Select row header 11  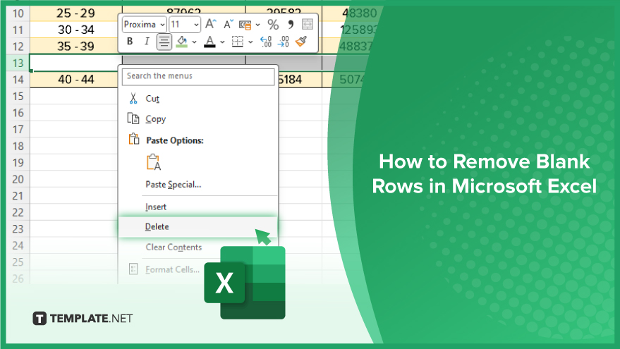point(18,30)
